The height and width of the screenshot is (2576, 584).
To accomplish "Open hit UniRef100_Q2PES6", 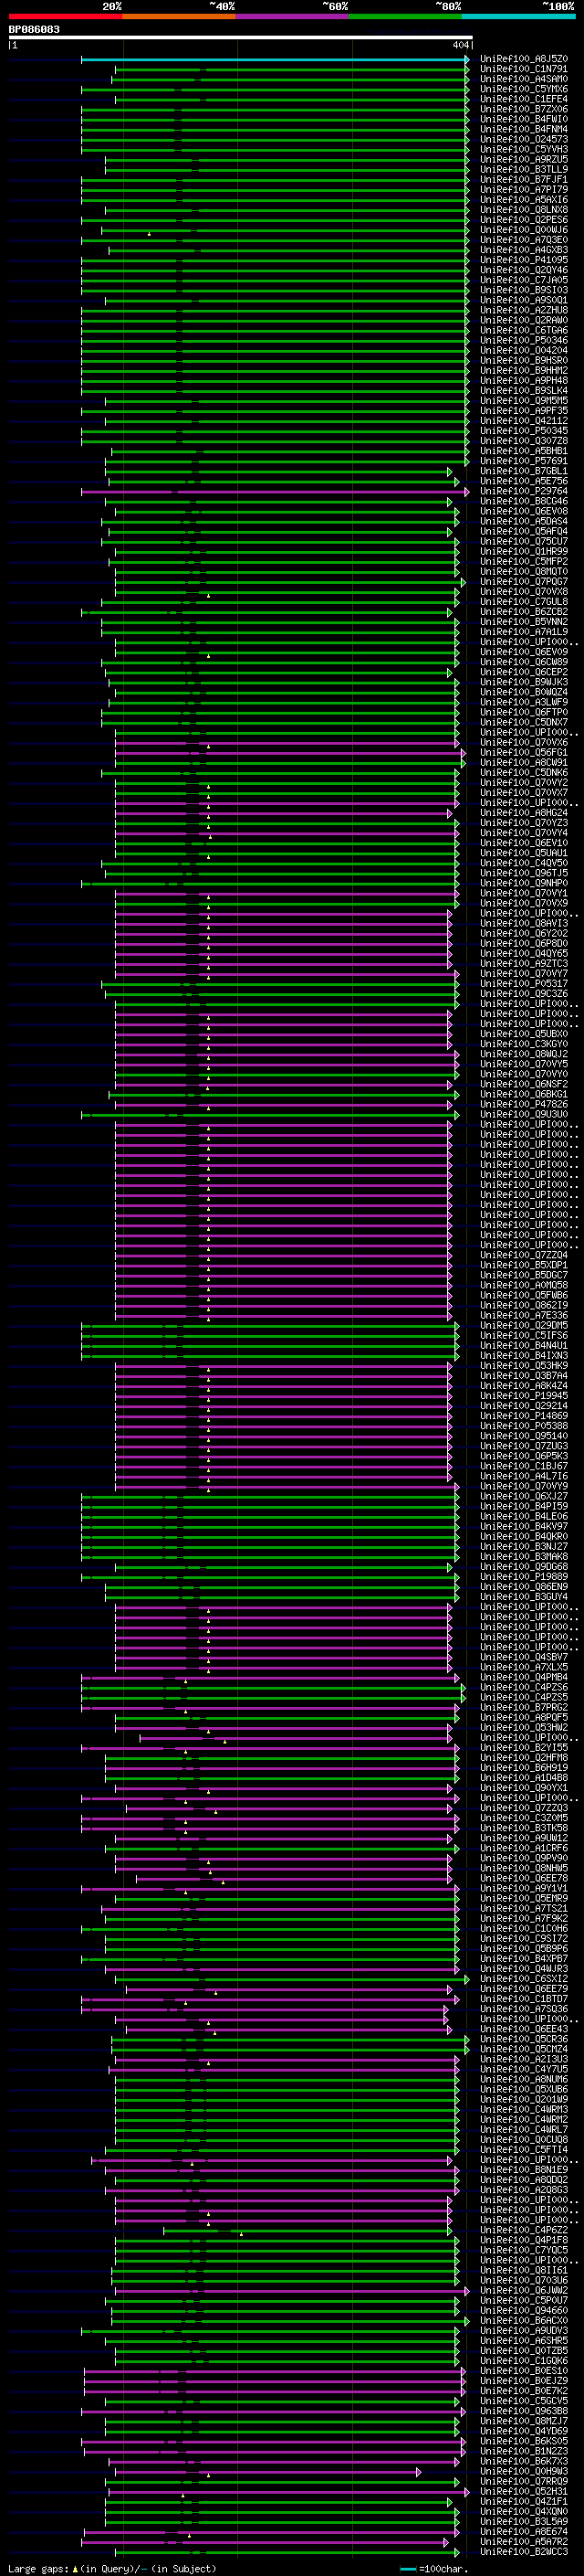I will click(524, 220).
